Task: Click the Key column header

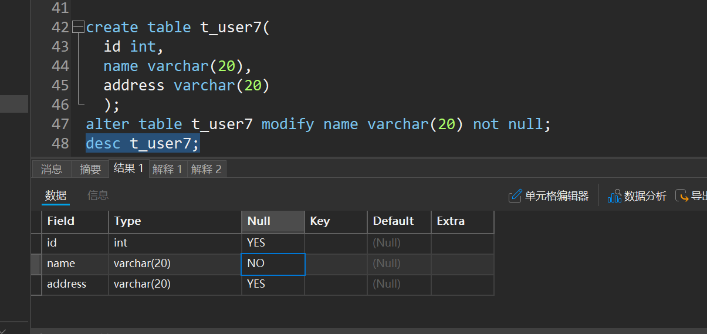Action: pos(336,221)
